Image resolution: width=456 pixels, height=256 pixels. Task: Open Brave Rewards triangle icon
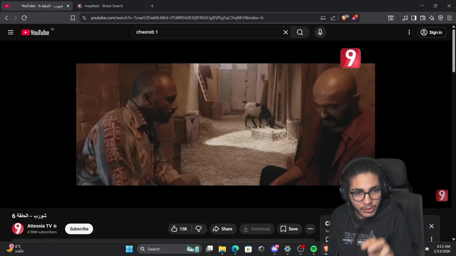click(354, 18)
